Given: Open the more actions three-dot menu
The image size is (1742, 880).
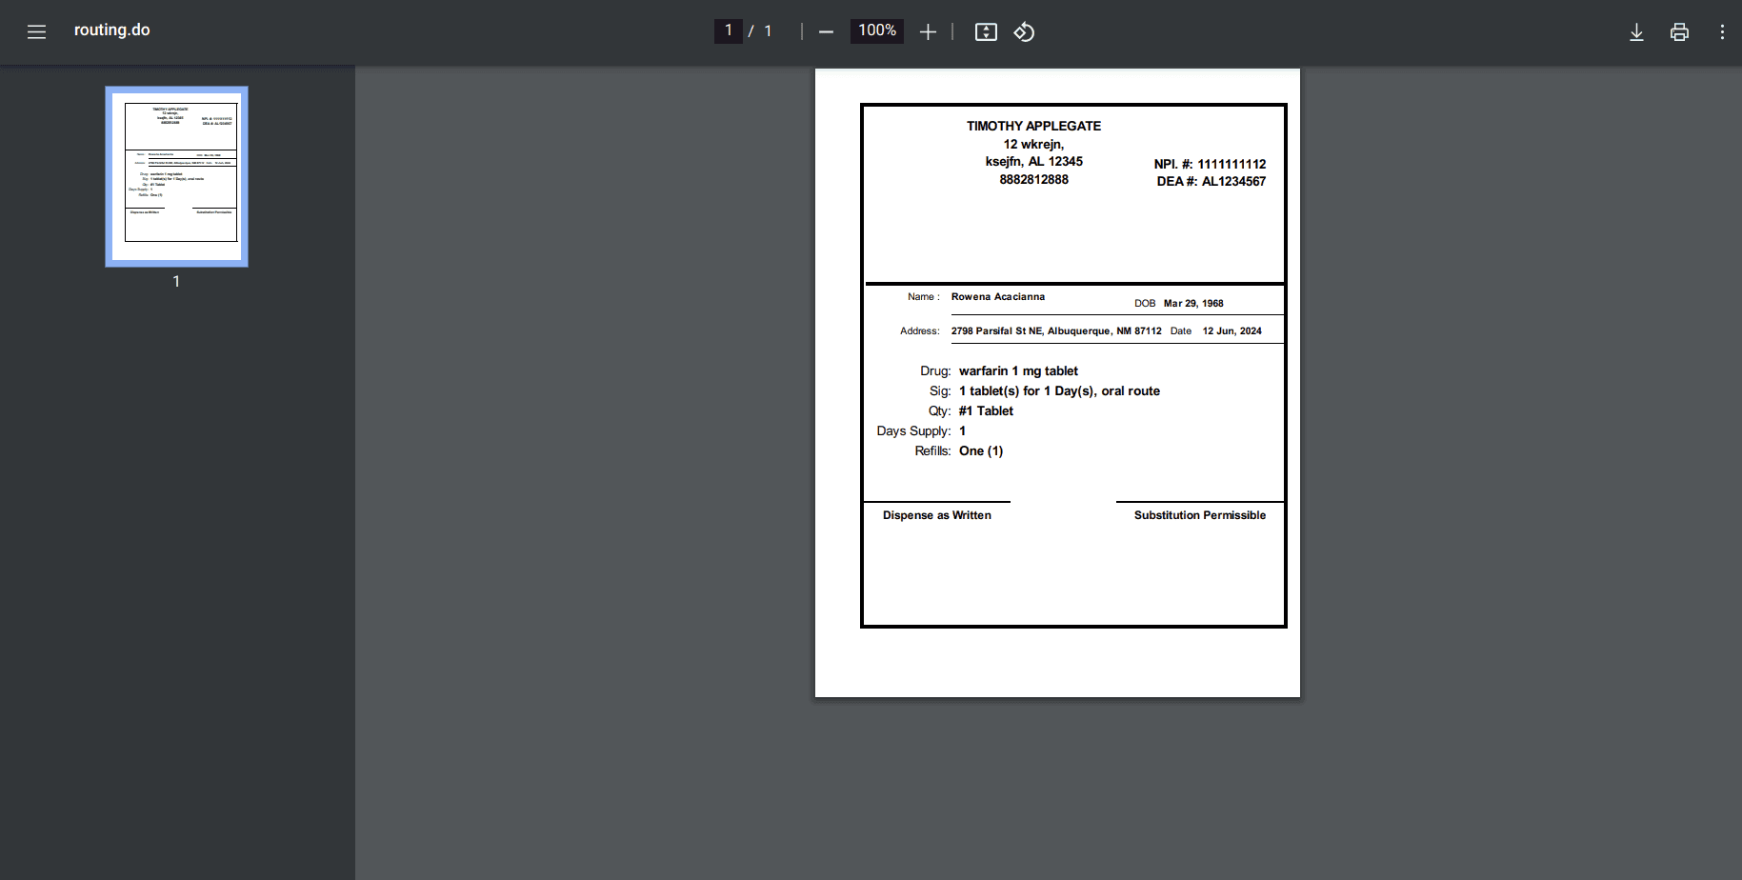Looking at the screenshot, I should 1722,31.
